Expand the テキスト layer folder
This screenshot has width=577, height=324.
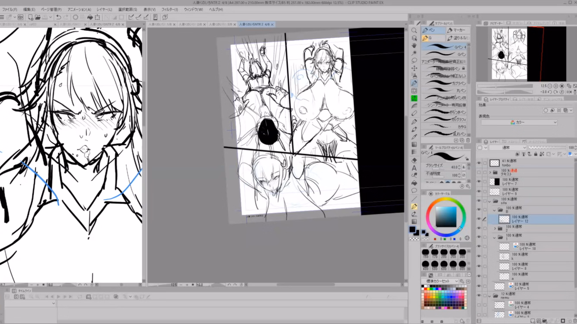pyautogui.click(x=490, y=172)
